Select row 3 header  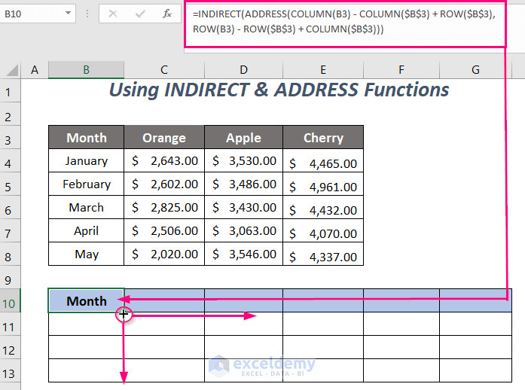(11, 138)
